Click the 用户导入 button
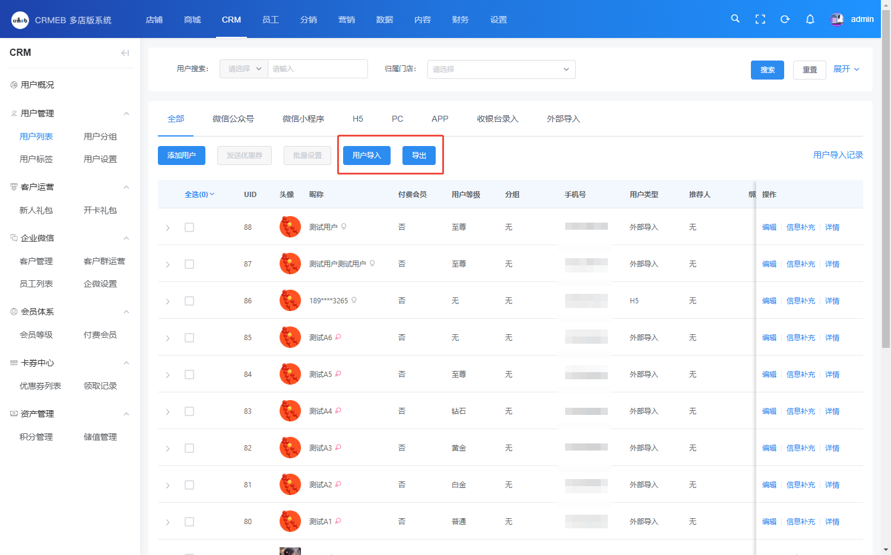The width and height of the screenshot is (891, 555). [366, 156]
